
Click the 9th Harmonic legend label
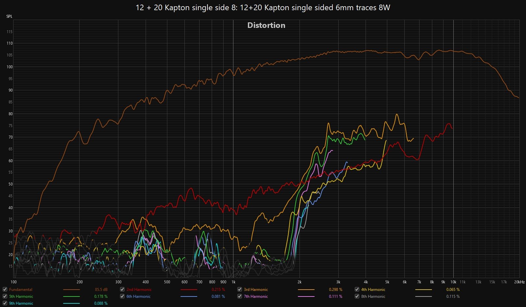click(21, 303)
